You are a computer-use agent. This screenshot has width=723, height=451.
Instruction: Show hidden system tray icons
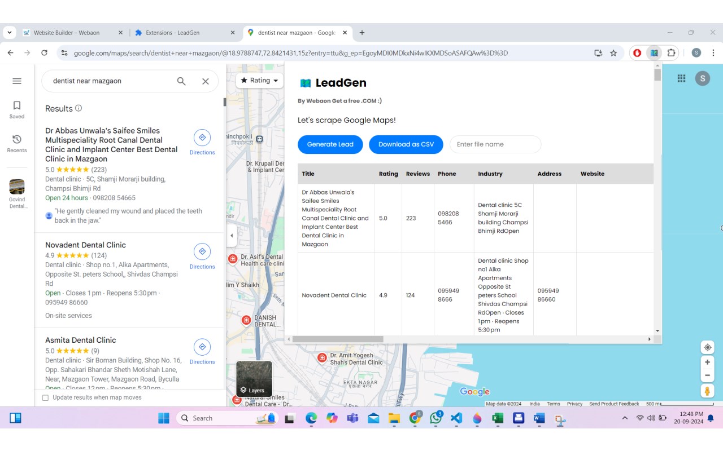coord(625,418)
